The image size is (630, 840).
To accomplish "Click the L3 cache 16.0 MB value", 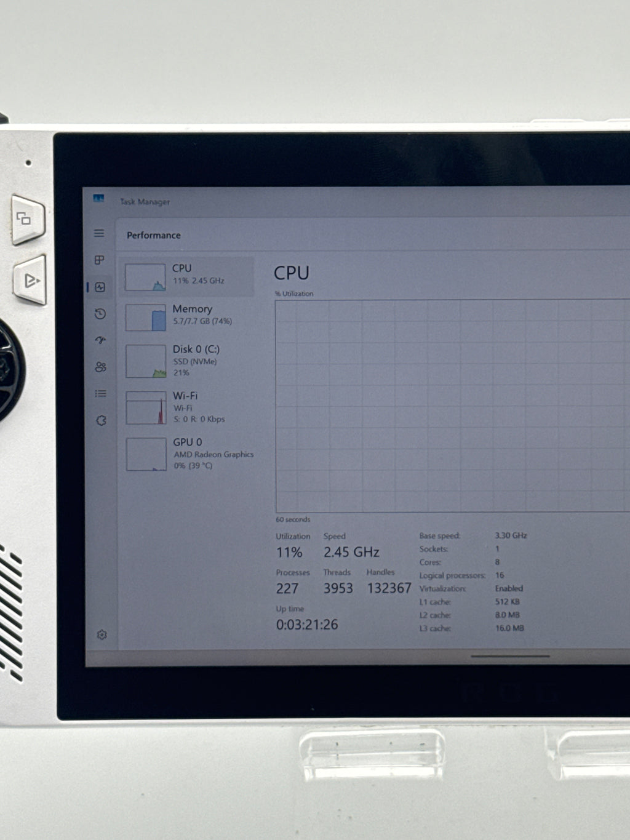I will point(509,628).
